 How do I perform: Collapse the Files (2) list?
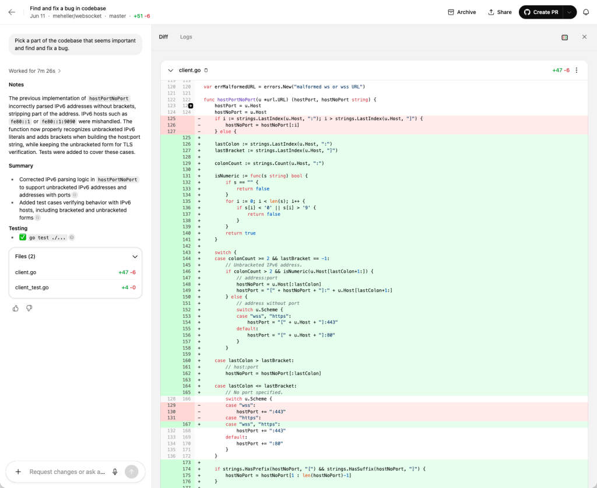click(135, 257)
